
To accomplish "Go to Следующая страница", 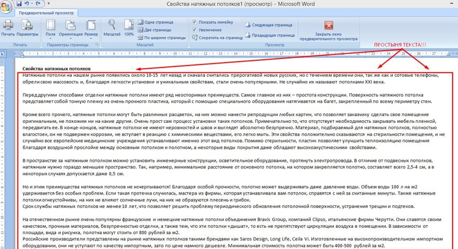I will 269,25.
